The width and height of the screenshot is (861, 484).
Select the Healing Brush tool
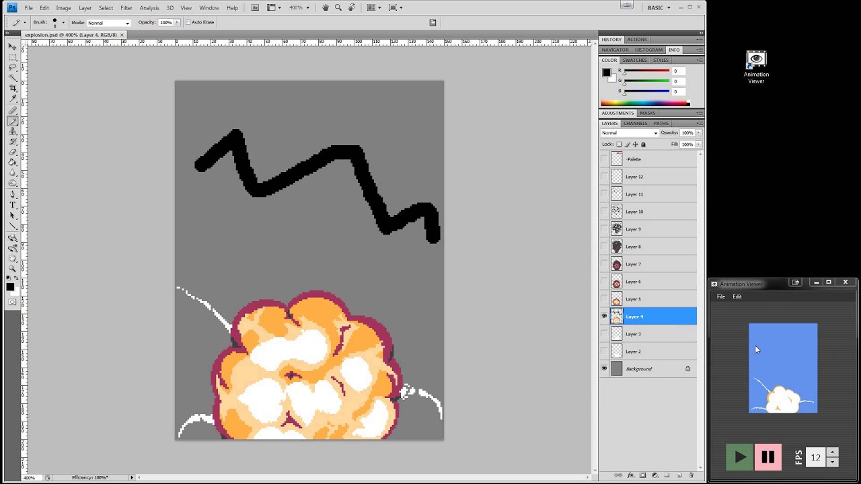[x=13, y=111]
